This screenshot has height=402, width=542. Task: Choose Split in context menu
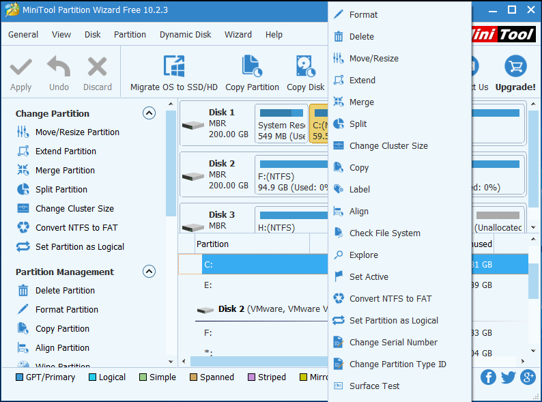point(399,124)
